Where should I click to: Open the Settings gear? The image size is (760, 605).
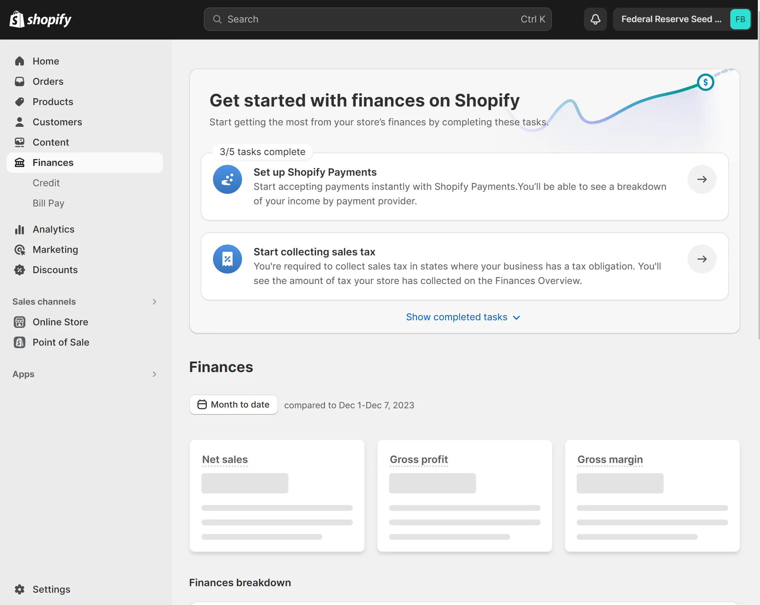(20, 589)
